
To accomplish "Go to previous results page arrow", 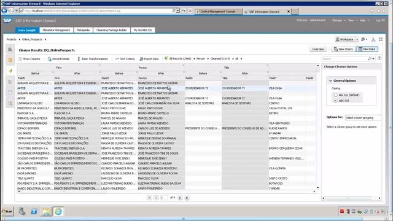I will (156, 198).
